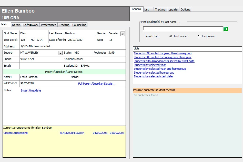Screen dimensions: 243x162
Task: Click Insert time/date link
Action: click(31, 90)
